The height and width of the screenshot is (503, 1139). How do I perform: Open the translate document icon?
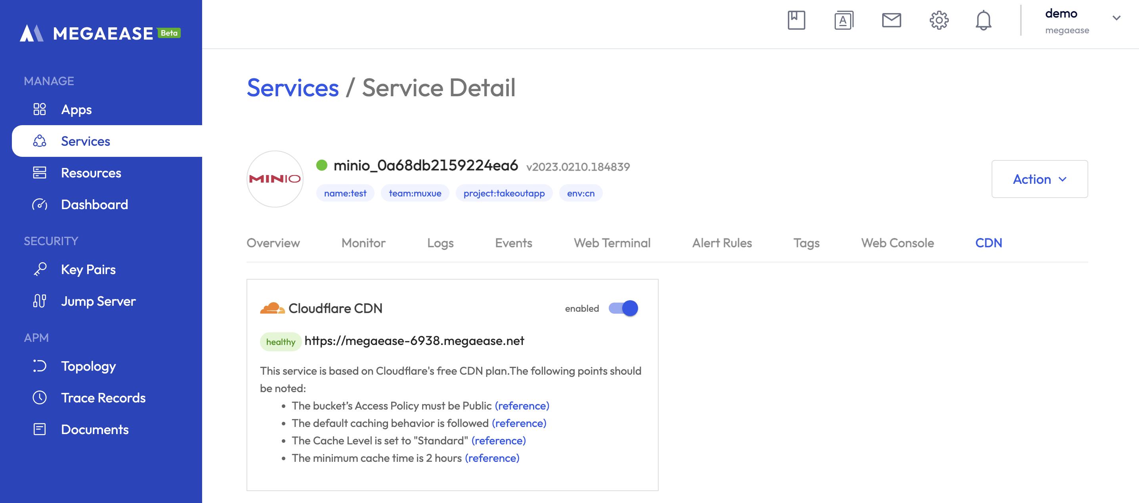point(843,20)
